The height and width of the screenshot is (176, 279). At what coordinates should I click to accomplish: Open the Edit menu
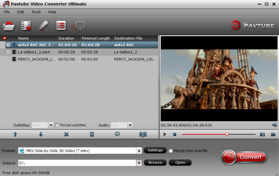(x=20, y=12)
